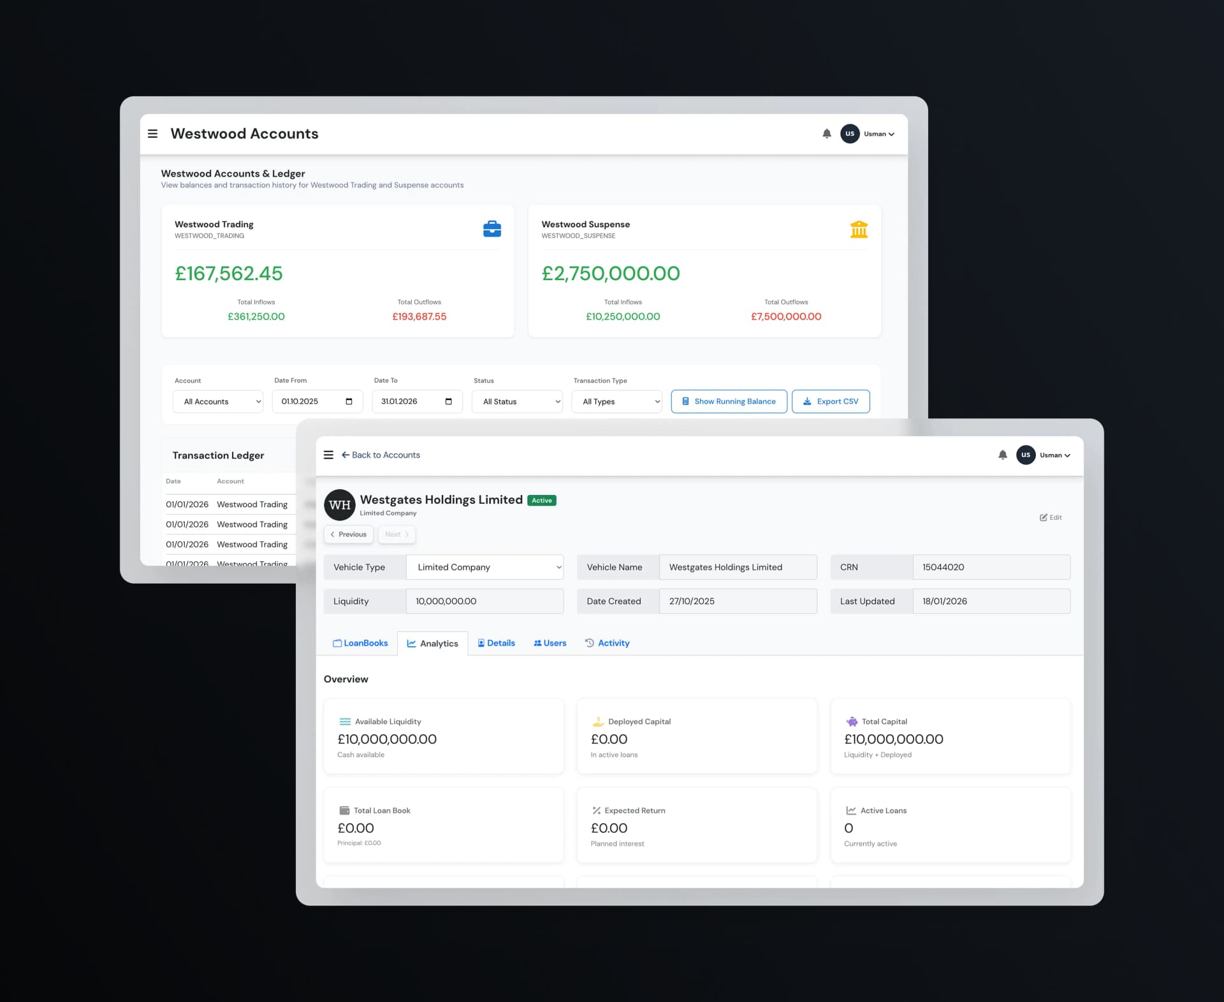This screenshot has height=1002, width=1224.
Task: Click the notification bell in Westgates Holdings panel
Action: [1002, 455]
